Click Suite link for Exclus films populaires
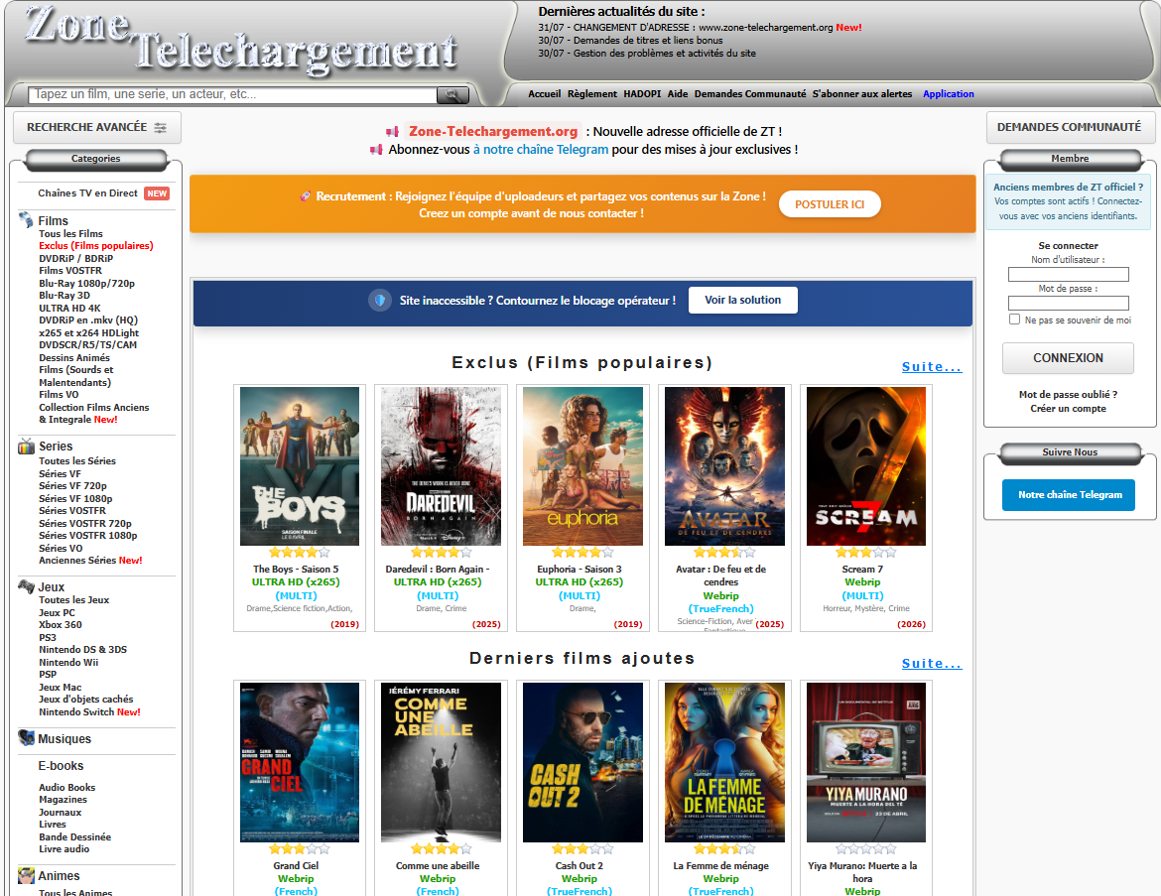The image size is (1161, 896). (x=932, y=366)
